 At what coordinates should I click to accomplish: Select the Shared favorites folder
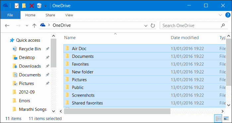click(x=145, y=103)
